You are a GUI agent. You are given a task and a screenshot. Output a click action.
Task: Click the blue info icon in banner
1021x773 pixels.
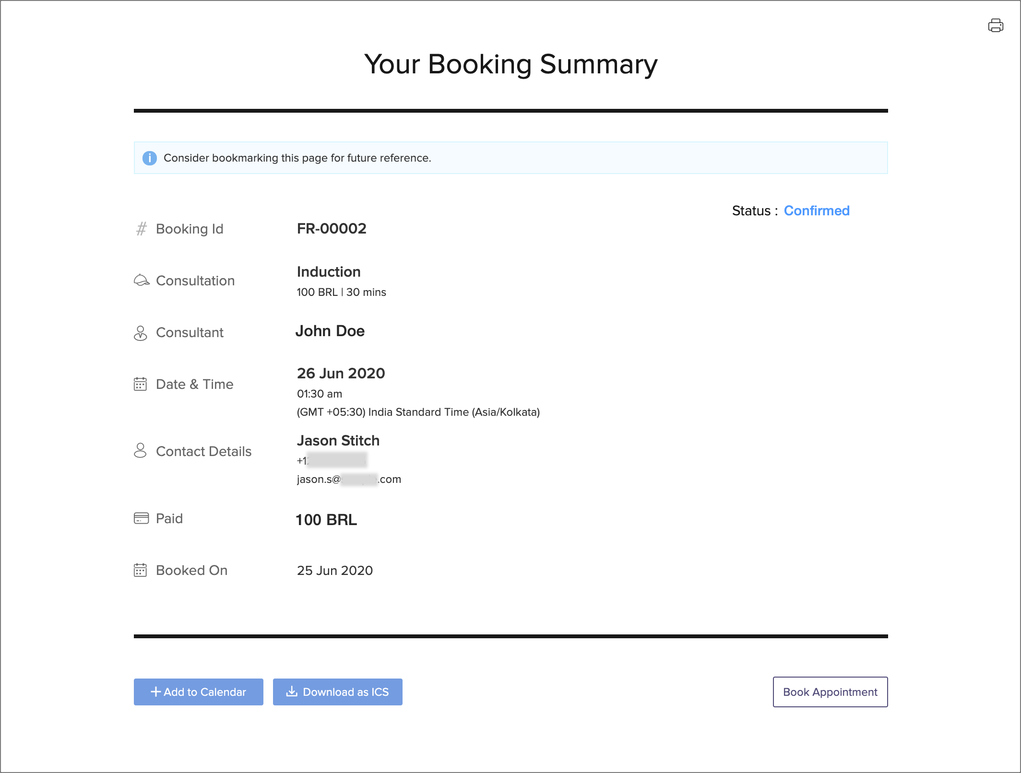[x=150, y=158]
